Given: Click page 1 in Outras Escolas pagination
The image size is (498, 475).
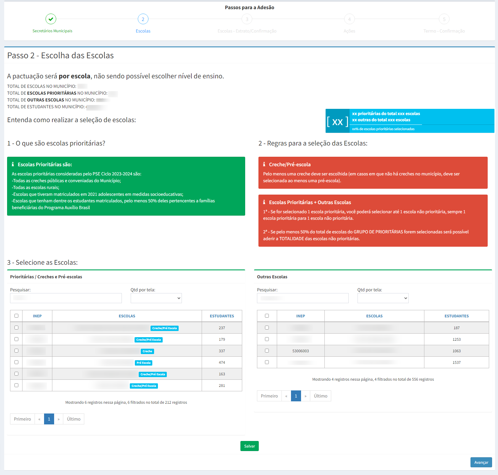Looking at the screenshot, I should point(296,396).
